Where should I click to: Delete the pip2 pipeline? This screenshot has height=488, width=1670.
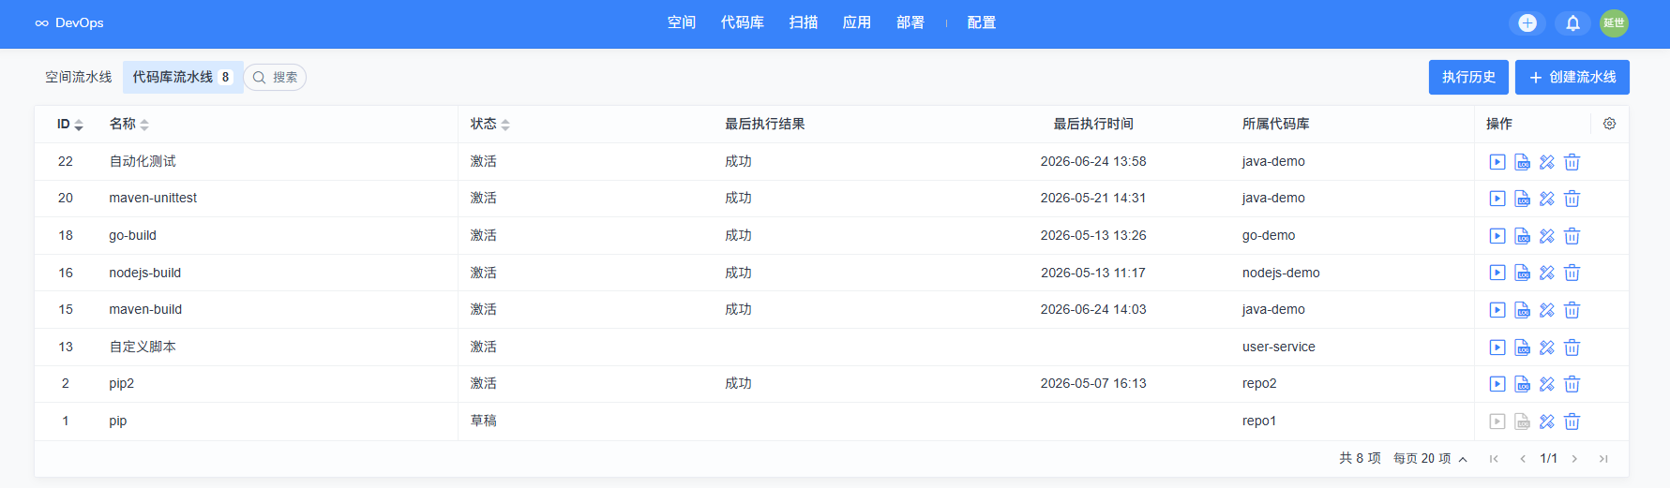[1572, 384]
